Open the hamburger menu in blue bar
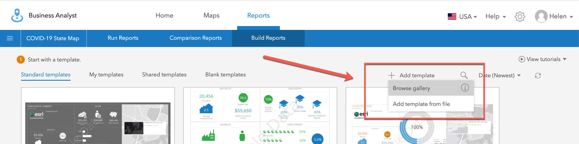Image resolution: width=579 pixels, height=144 pixels. 10,38
